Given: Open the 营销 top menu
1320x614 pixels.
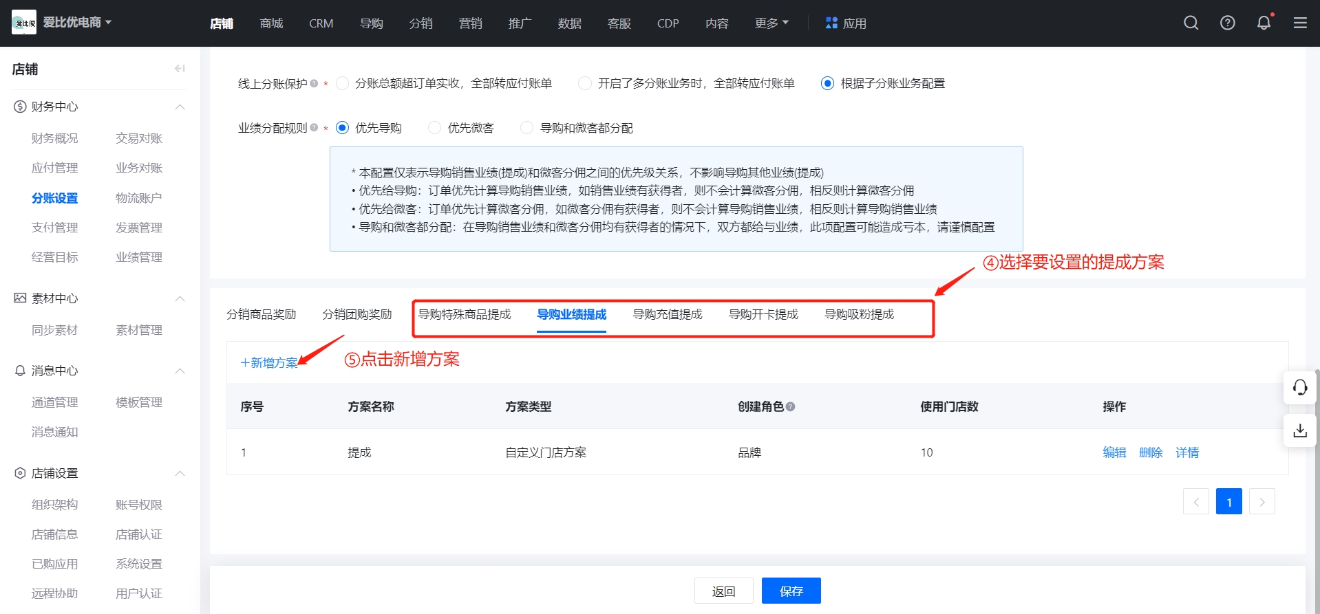Looking at the screenshot, I should point(471,23).
